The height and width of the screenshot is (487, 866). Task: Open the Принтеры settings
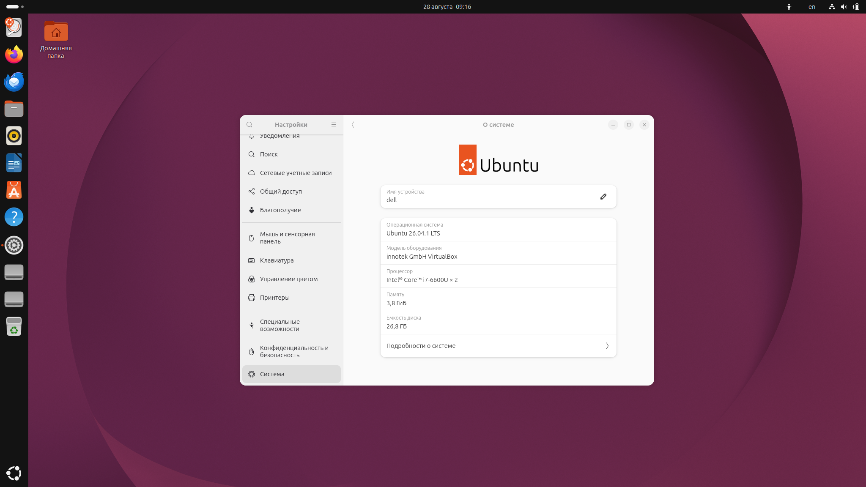pos(291,298)
